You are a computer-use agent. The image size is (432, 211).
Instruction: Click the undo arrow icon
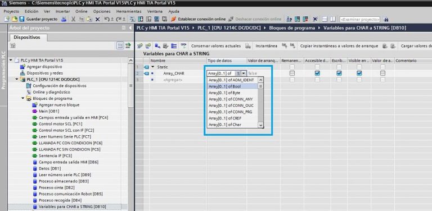coord(107,19)
